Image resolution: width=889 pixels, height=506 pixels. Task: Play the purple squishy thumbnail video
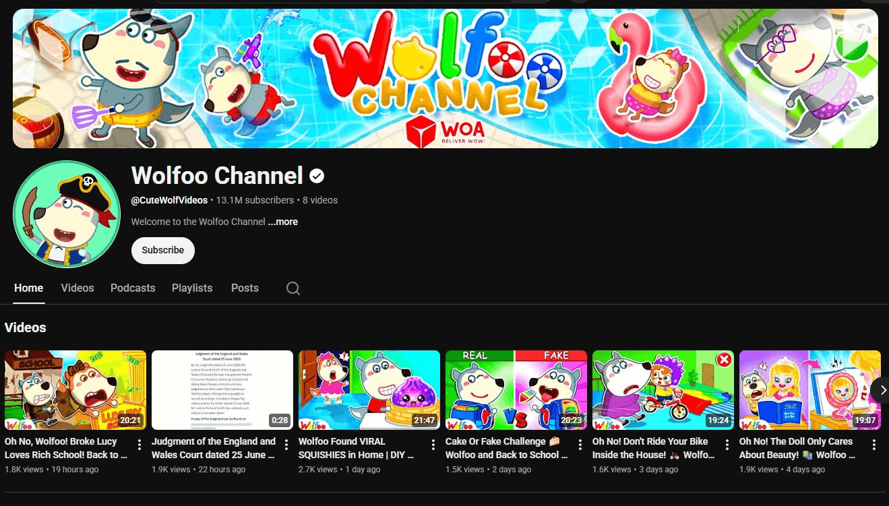pyautogui.click(x=369, y=390)
